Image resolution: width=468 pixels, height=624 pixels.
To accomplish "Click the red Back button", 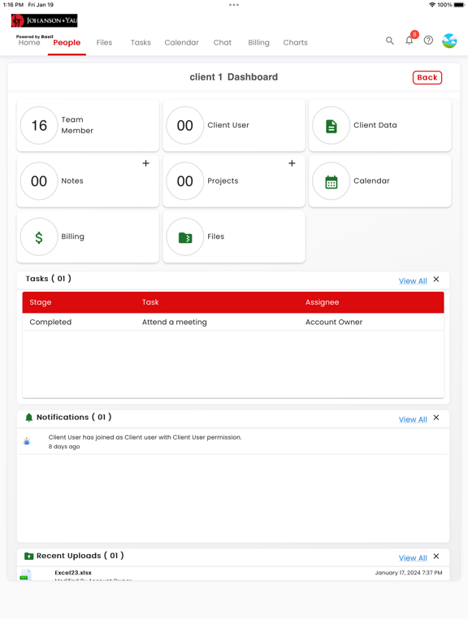I will click(427, 78).
